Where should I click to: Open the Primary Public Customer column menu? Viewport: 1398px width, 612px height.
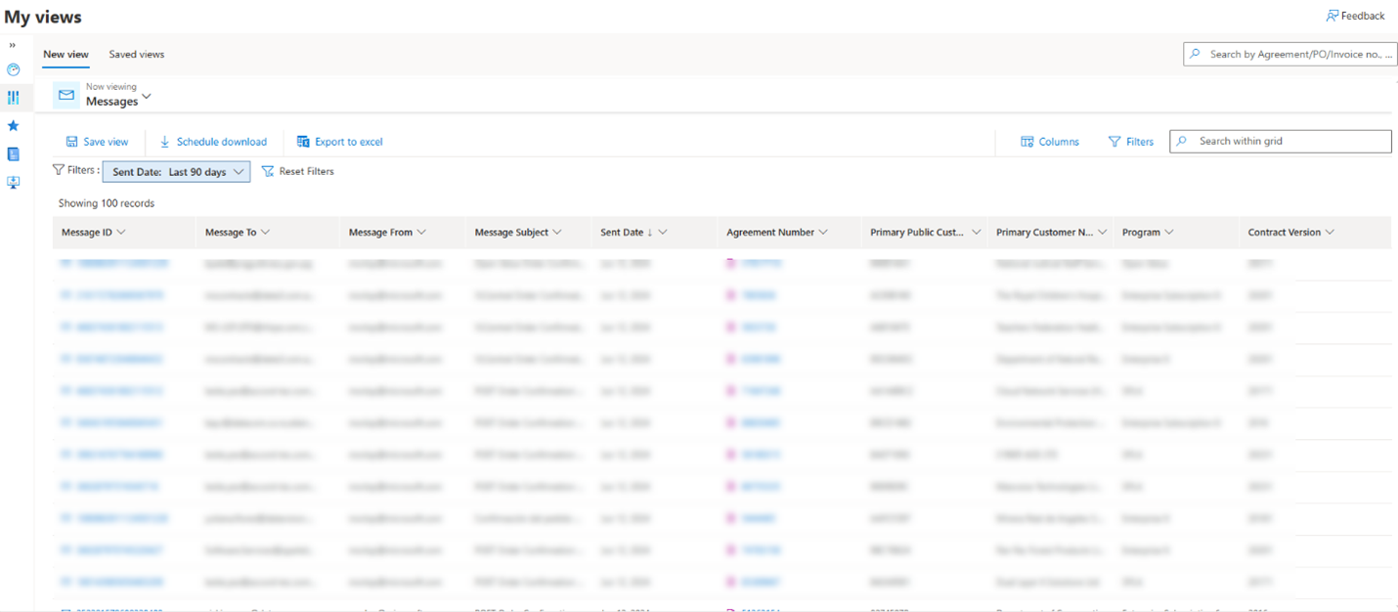(x=975, y=233)
